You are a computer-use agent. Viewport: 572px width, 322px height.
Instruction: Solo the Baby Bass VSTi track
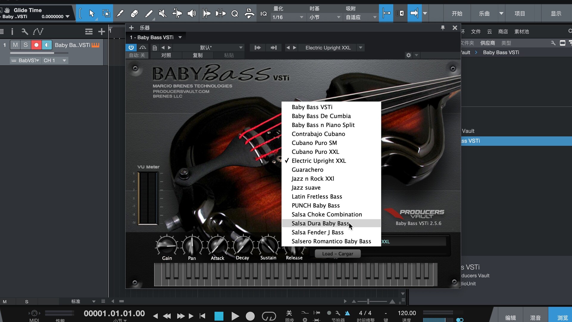[26, 45]
